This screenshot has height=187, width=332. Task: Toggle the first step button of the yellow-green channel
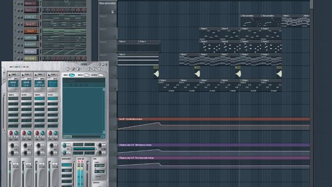pos(44,58)
